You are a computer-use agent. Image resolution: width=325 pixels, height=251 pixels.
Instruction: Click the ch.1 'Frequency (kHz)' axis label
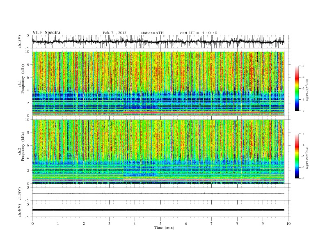tap(23, 79)
